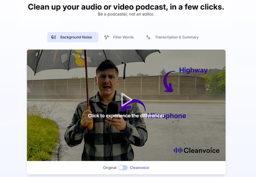Switch to the Background Noise tab

tap(73, 37)
